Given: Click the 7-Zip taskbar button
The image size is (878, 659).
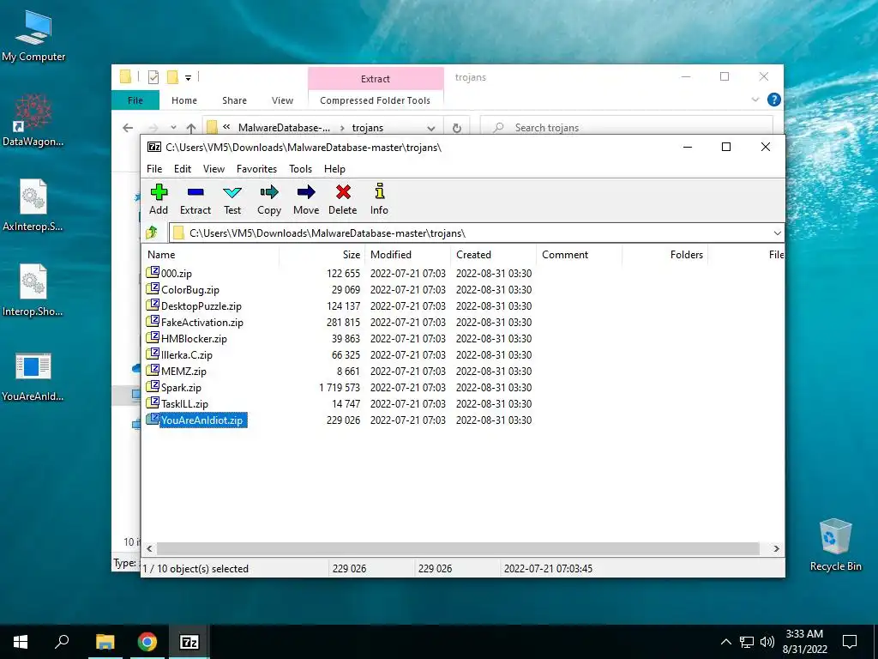Looking at the screenshot, I should (x=189, y=642).
